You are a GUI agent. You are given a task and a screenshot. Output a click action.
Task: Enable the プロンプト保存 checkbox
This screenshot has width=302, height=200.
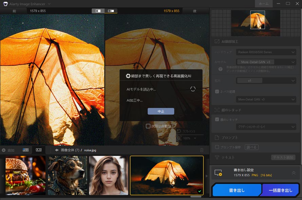[217, 147]
